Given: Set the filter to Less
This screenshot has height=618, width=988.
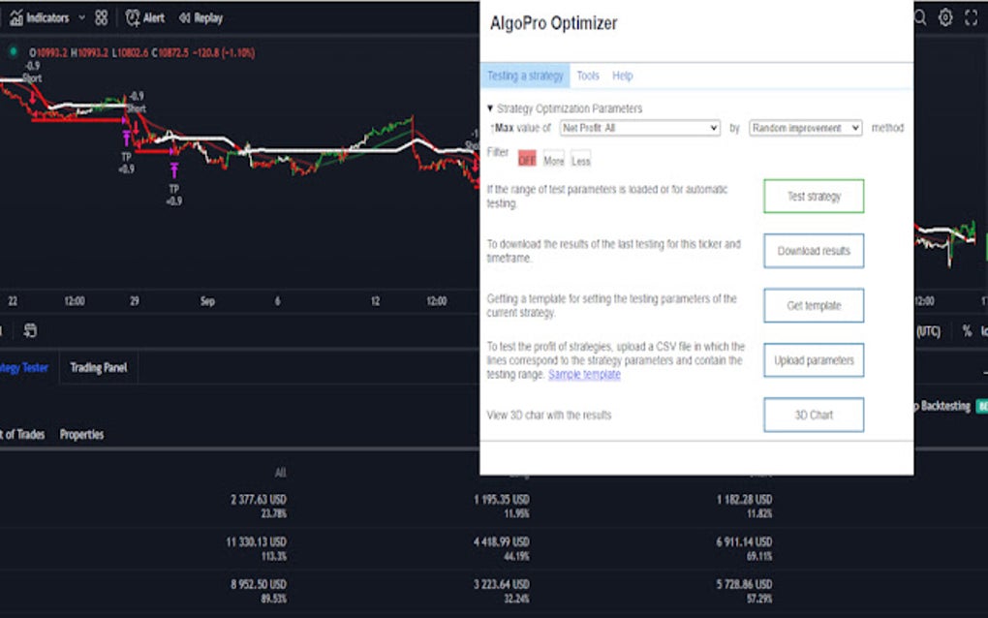Looking at the screenshot, I should pyautogui.click(x=580, y=160).
